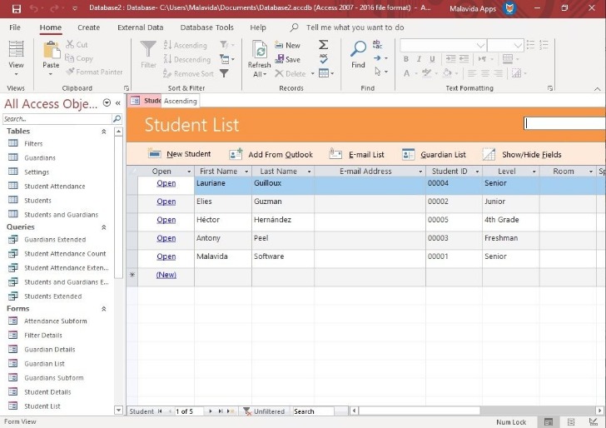Click Show/Hide Fields in form toolbar
The image size is (606, 428).
coord(489,154)
